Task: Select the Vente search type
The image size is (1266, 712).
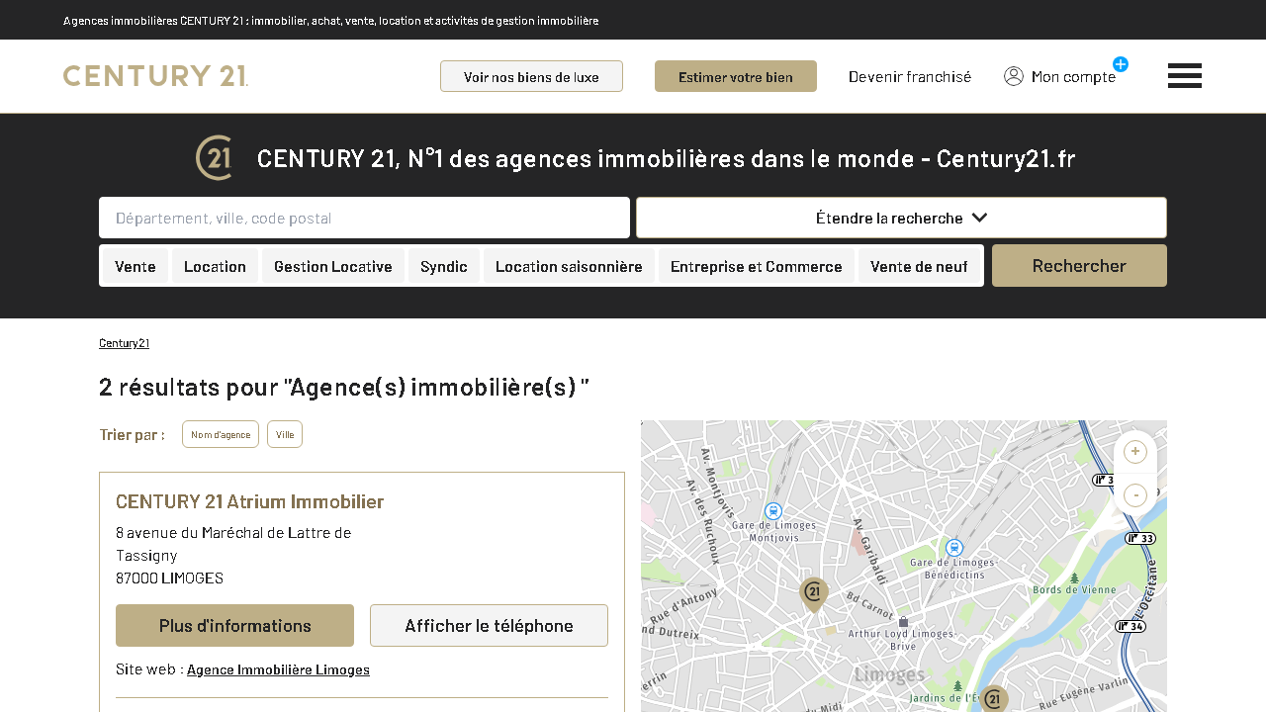Action: (136, 266)
